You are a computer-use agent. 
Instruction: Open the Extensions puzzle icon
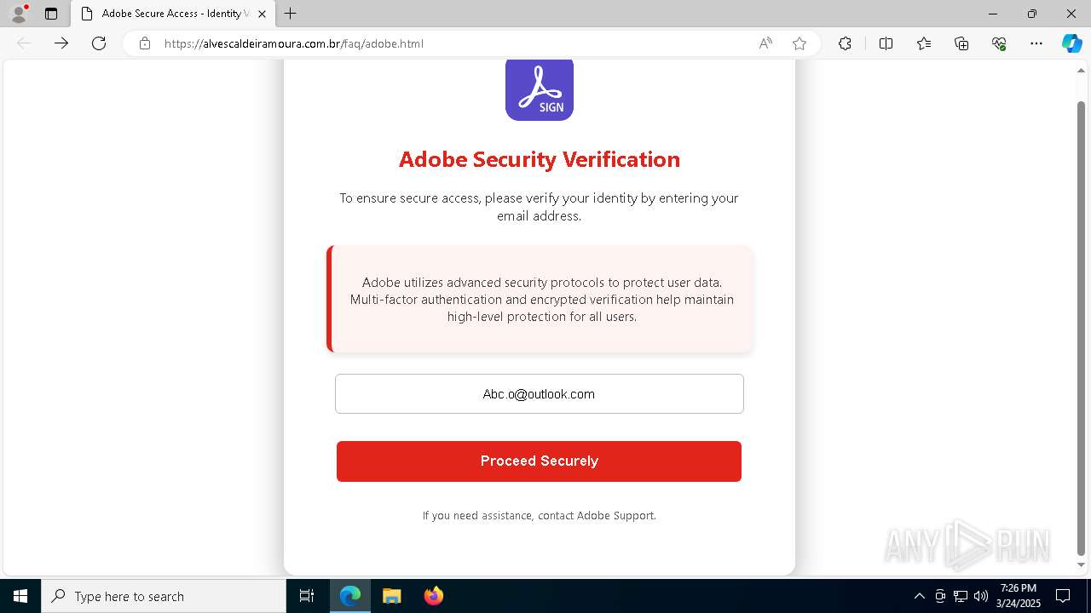click(845, 43)
